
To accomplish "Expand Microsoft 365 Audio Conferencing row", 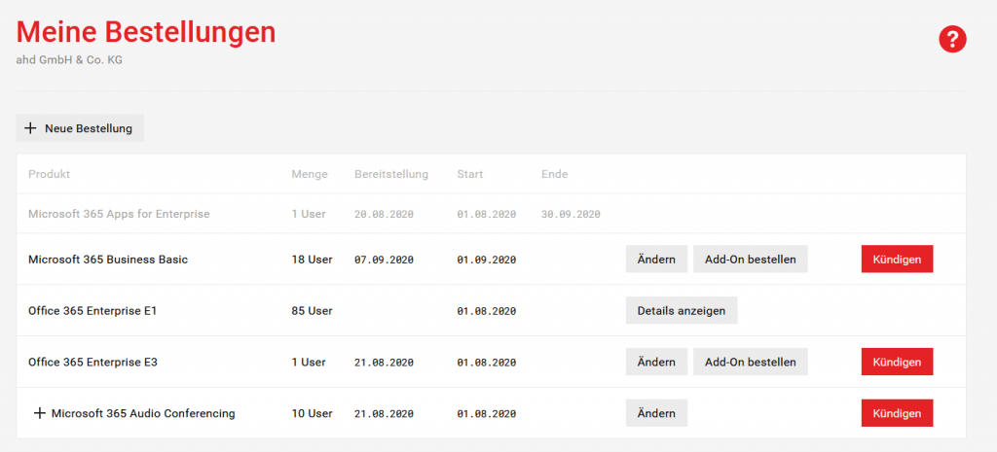I will 39,413.
